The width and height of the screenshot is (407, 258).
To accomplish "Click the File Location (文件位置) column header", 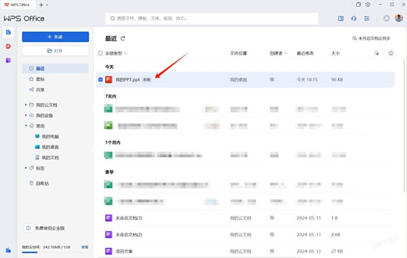I will point(238,53).
